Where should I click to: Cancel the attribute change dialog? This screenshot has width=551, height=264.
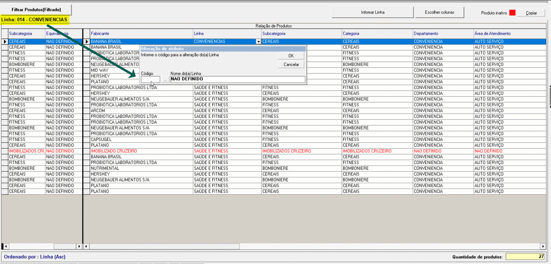pyautogui.click(x=291, y=65)
